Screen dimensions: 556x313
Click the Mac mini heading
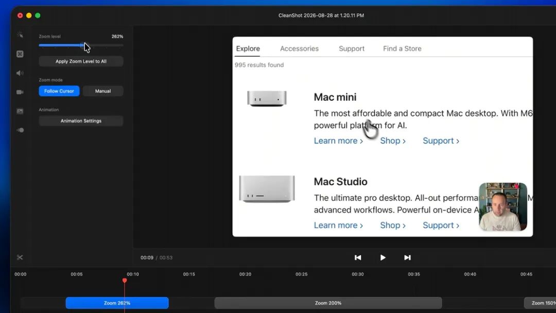coord(335,97)
